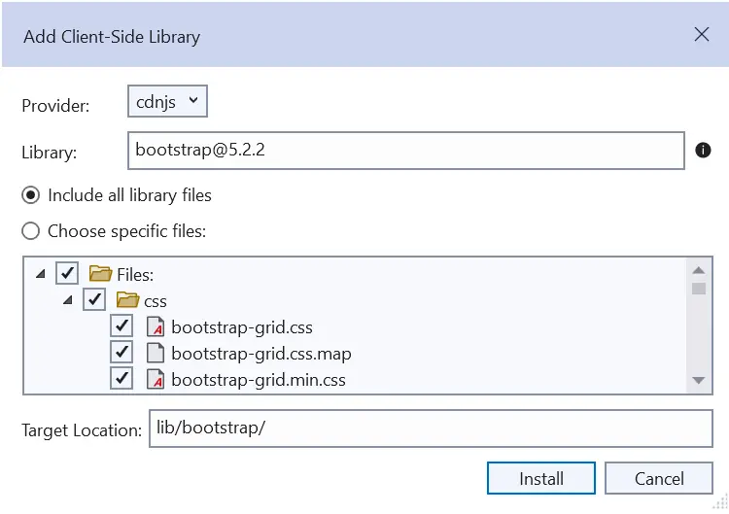
Task: Click the Library text field
Action: pyautogui.click(x=406, y=151)
